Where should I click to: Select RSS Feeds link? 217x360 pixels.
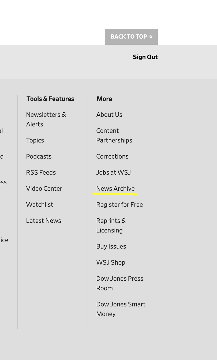(x=41, y=172)
